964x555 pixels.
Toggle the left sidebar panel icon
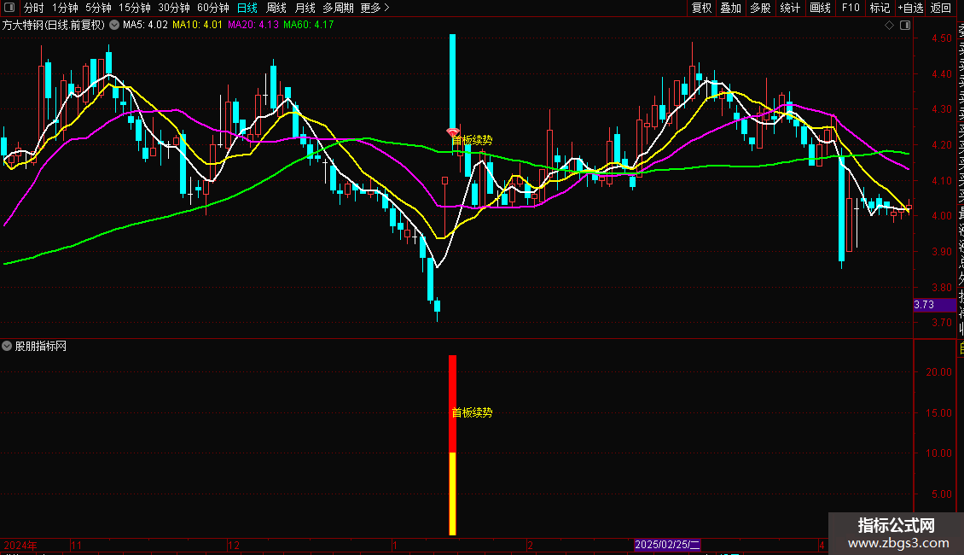[x=9, y=8]
